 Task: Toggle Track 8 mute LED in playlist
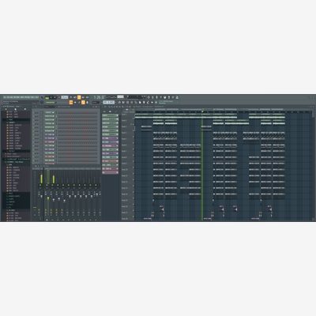[x=134, y=161]
